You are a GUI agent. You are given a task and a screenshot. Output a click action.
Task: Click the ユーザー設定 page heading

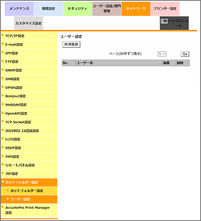71,36
